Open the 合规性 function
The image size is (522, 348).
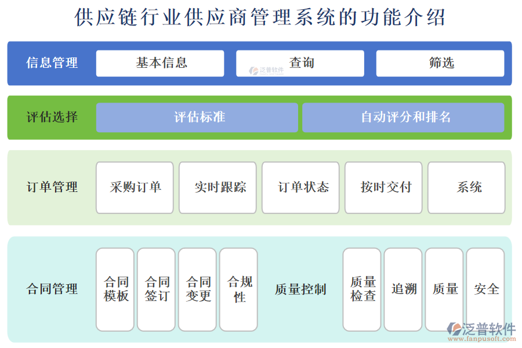[x=238, y=288]
